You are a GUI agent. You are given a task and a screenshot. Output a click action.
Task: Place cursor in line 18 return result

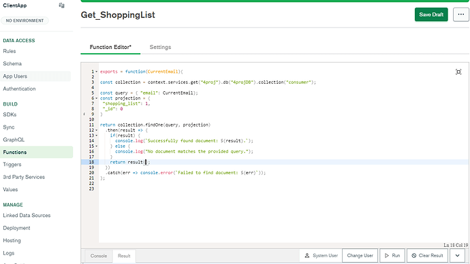(130, 162)
